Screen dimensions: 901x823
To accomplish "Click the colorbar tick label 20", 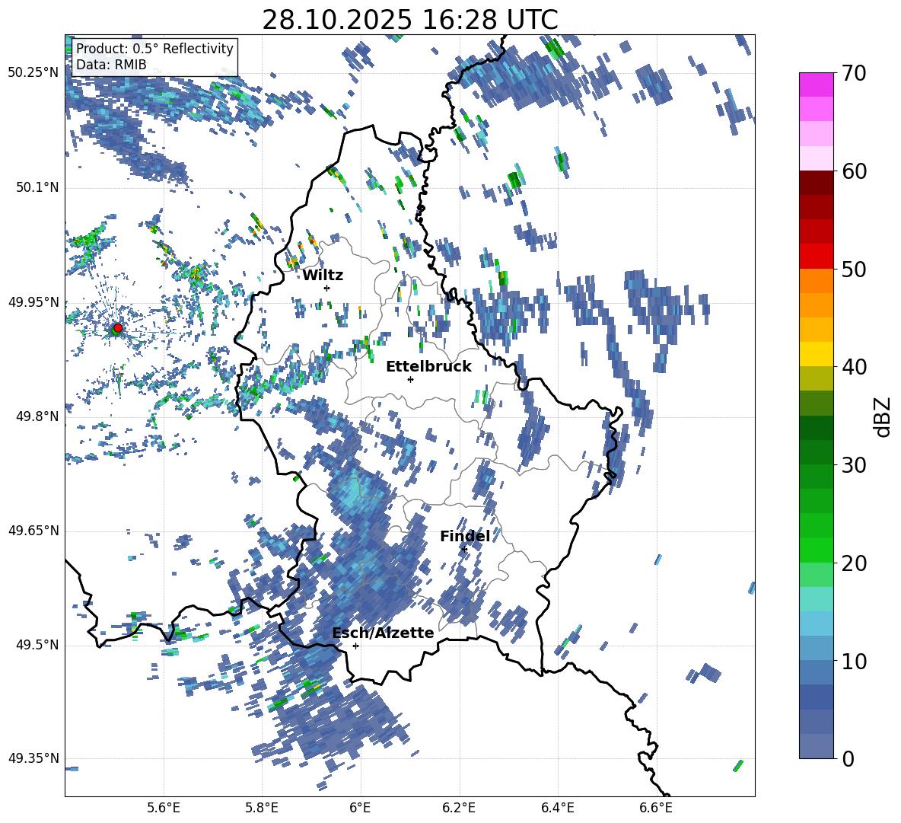I will (854, 563).
